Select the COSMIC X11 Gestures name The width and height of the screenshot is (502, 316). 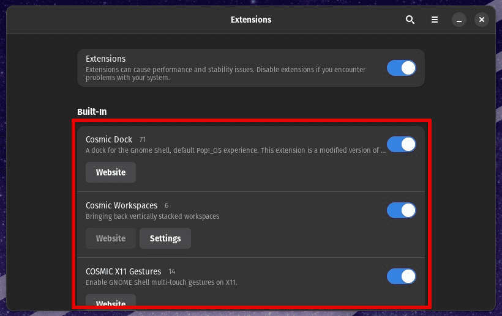pyautogui.click(x=123, y=271)
